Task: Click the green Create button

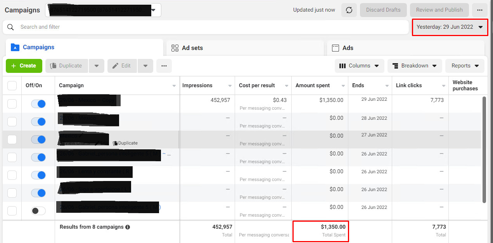Action: (24, 66)
